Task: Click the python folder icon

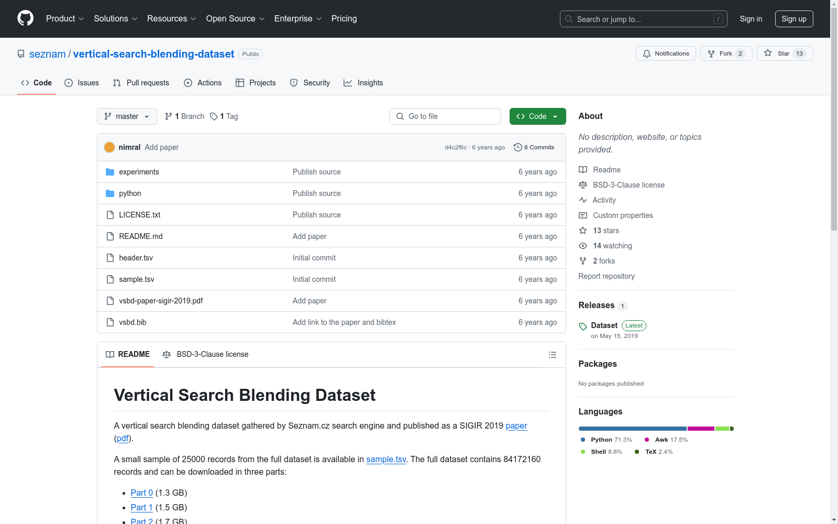Action: (x=110, y=193)
